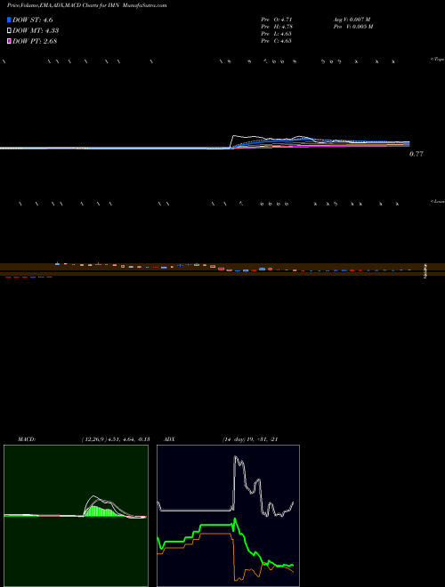445x587 pixels.
Task: Click the MACD (12,26,9) values text
Action: [x=116, y=439]
